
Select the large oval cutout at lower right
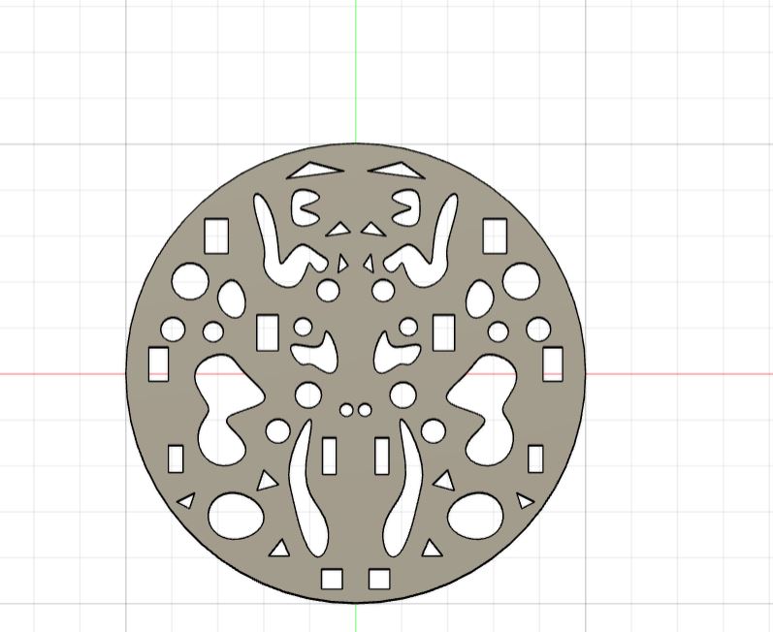click(x=475, y=516)
